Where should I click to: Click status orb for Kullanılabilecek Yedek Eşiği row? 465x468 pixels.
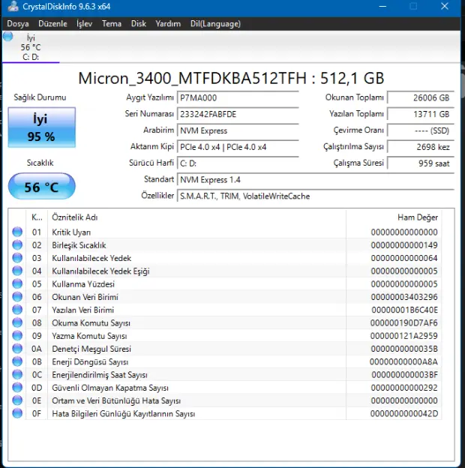[x=17, y=271]
